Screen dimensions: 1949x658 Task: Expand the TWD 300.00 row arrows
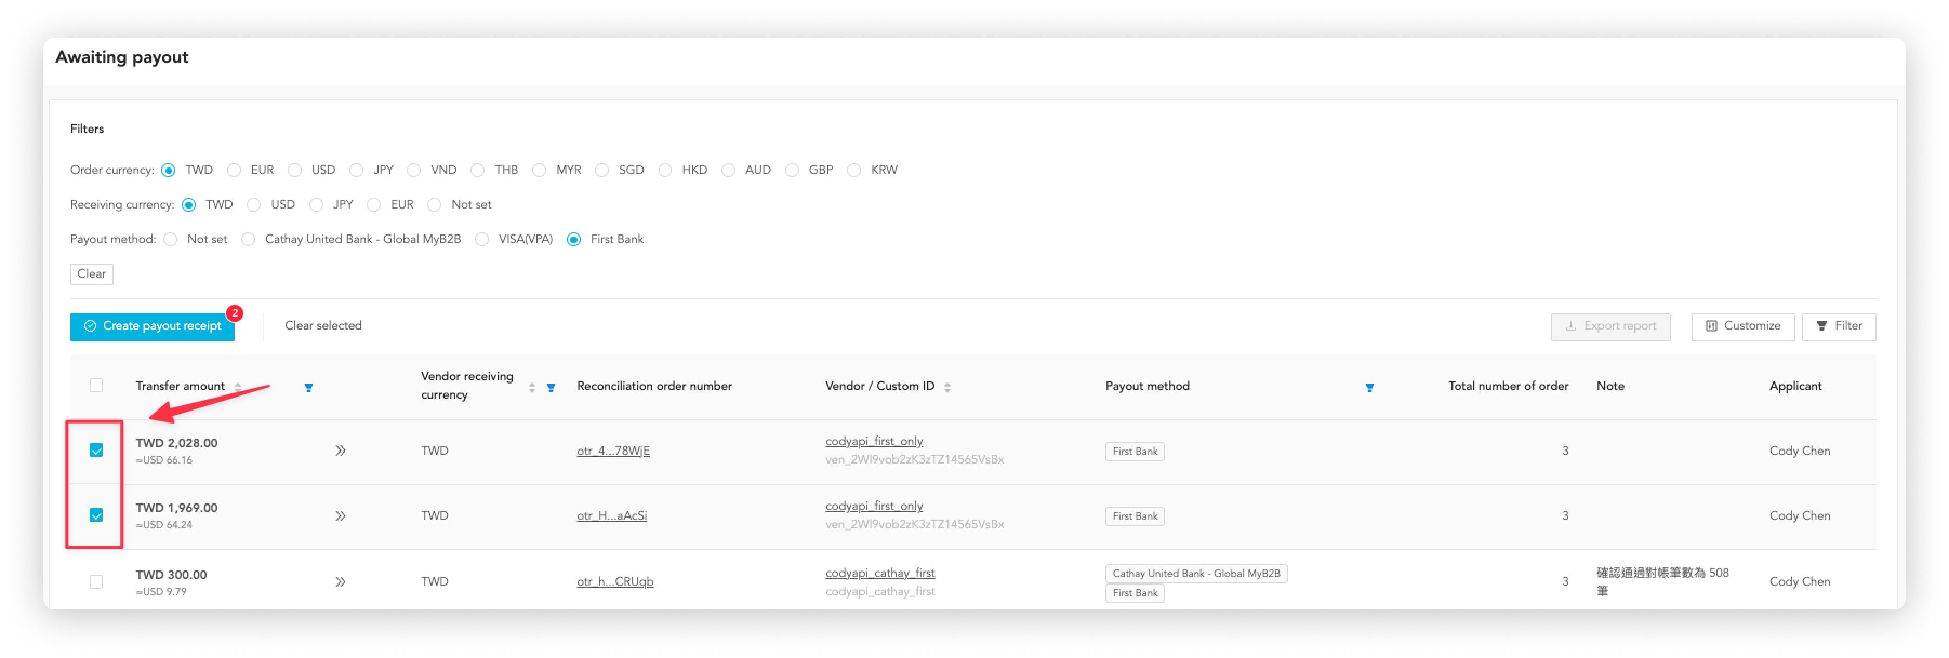(341, 582)
